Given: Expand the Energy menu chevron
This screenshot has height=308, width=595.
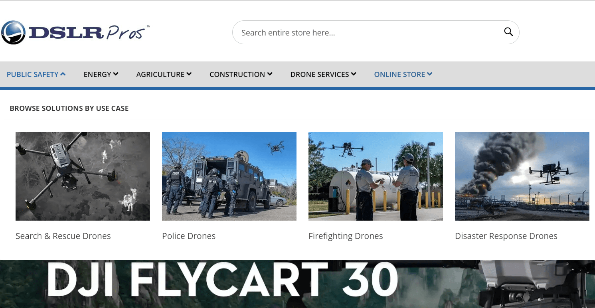Looking at the screenshot, I should 116,74.
